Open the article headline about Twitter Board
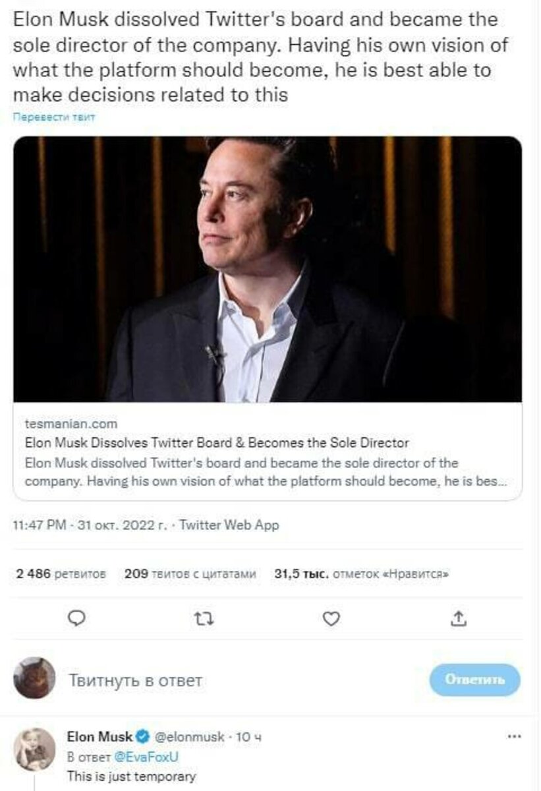Screen dimensions: 541x791 (217, 443)
